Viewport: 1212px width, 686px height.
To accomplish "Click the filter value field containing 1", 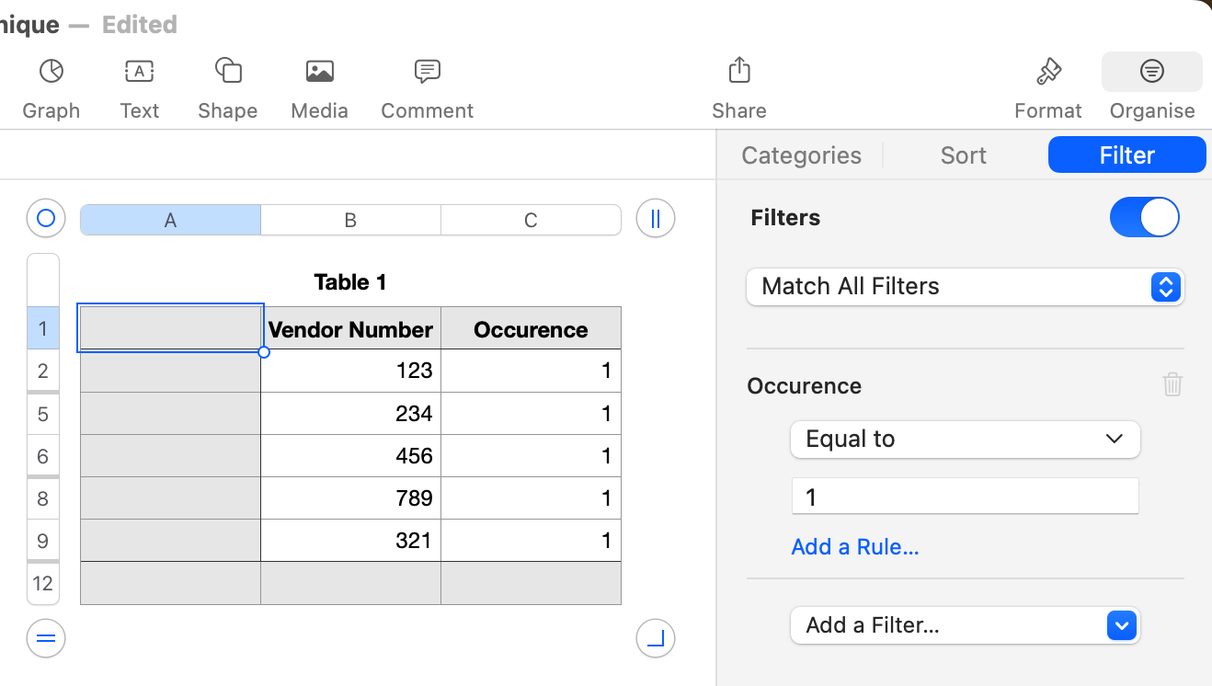I will coord(965,497).
